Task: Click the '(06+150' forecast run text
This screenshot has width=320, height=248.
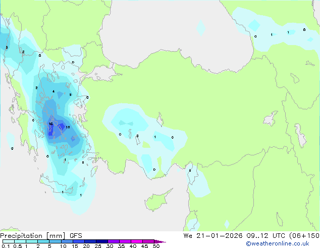Action: click(304, 236)
